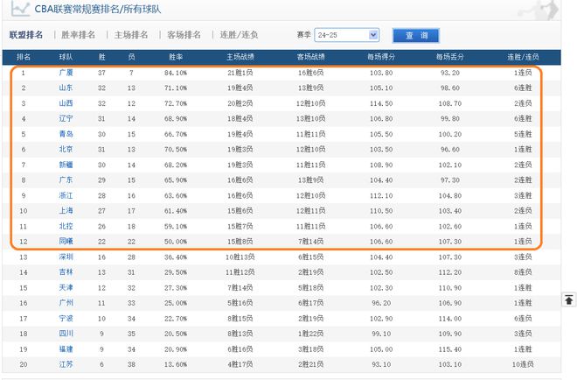Open the 天津 team link
The image size is (577, 380).
[x=66, y=287]
